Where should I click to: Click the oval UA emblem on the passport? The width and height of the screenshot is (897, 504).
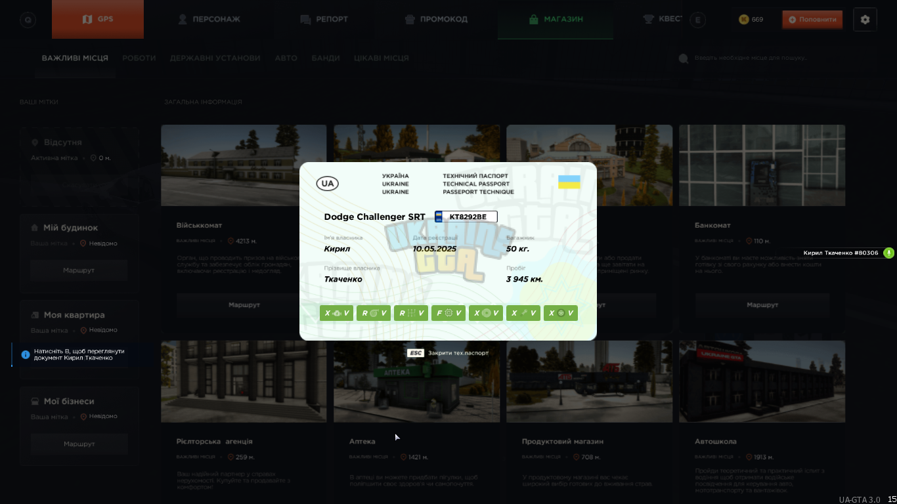click(328, 184)
